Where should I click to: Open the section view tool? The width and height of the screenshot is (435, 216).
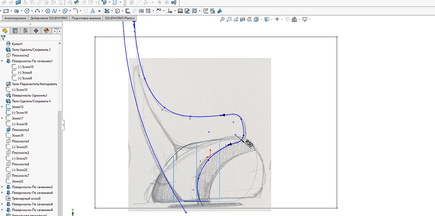tap(242, 20)
